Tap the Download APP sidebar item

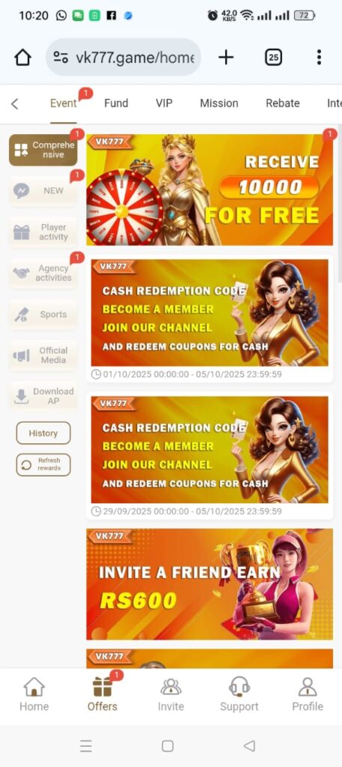coord(43,396)
